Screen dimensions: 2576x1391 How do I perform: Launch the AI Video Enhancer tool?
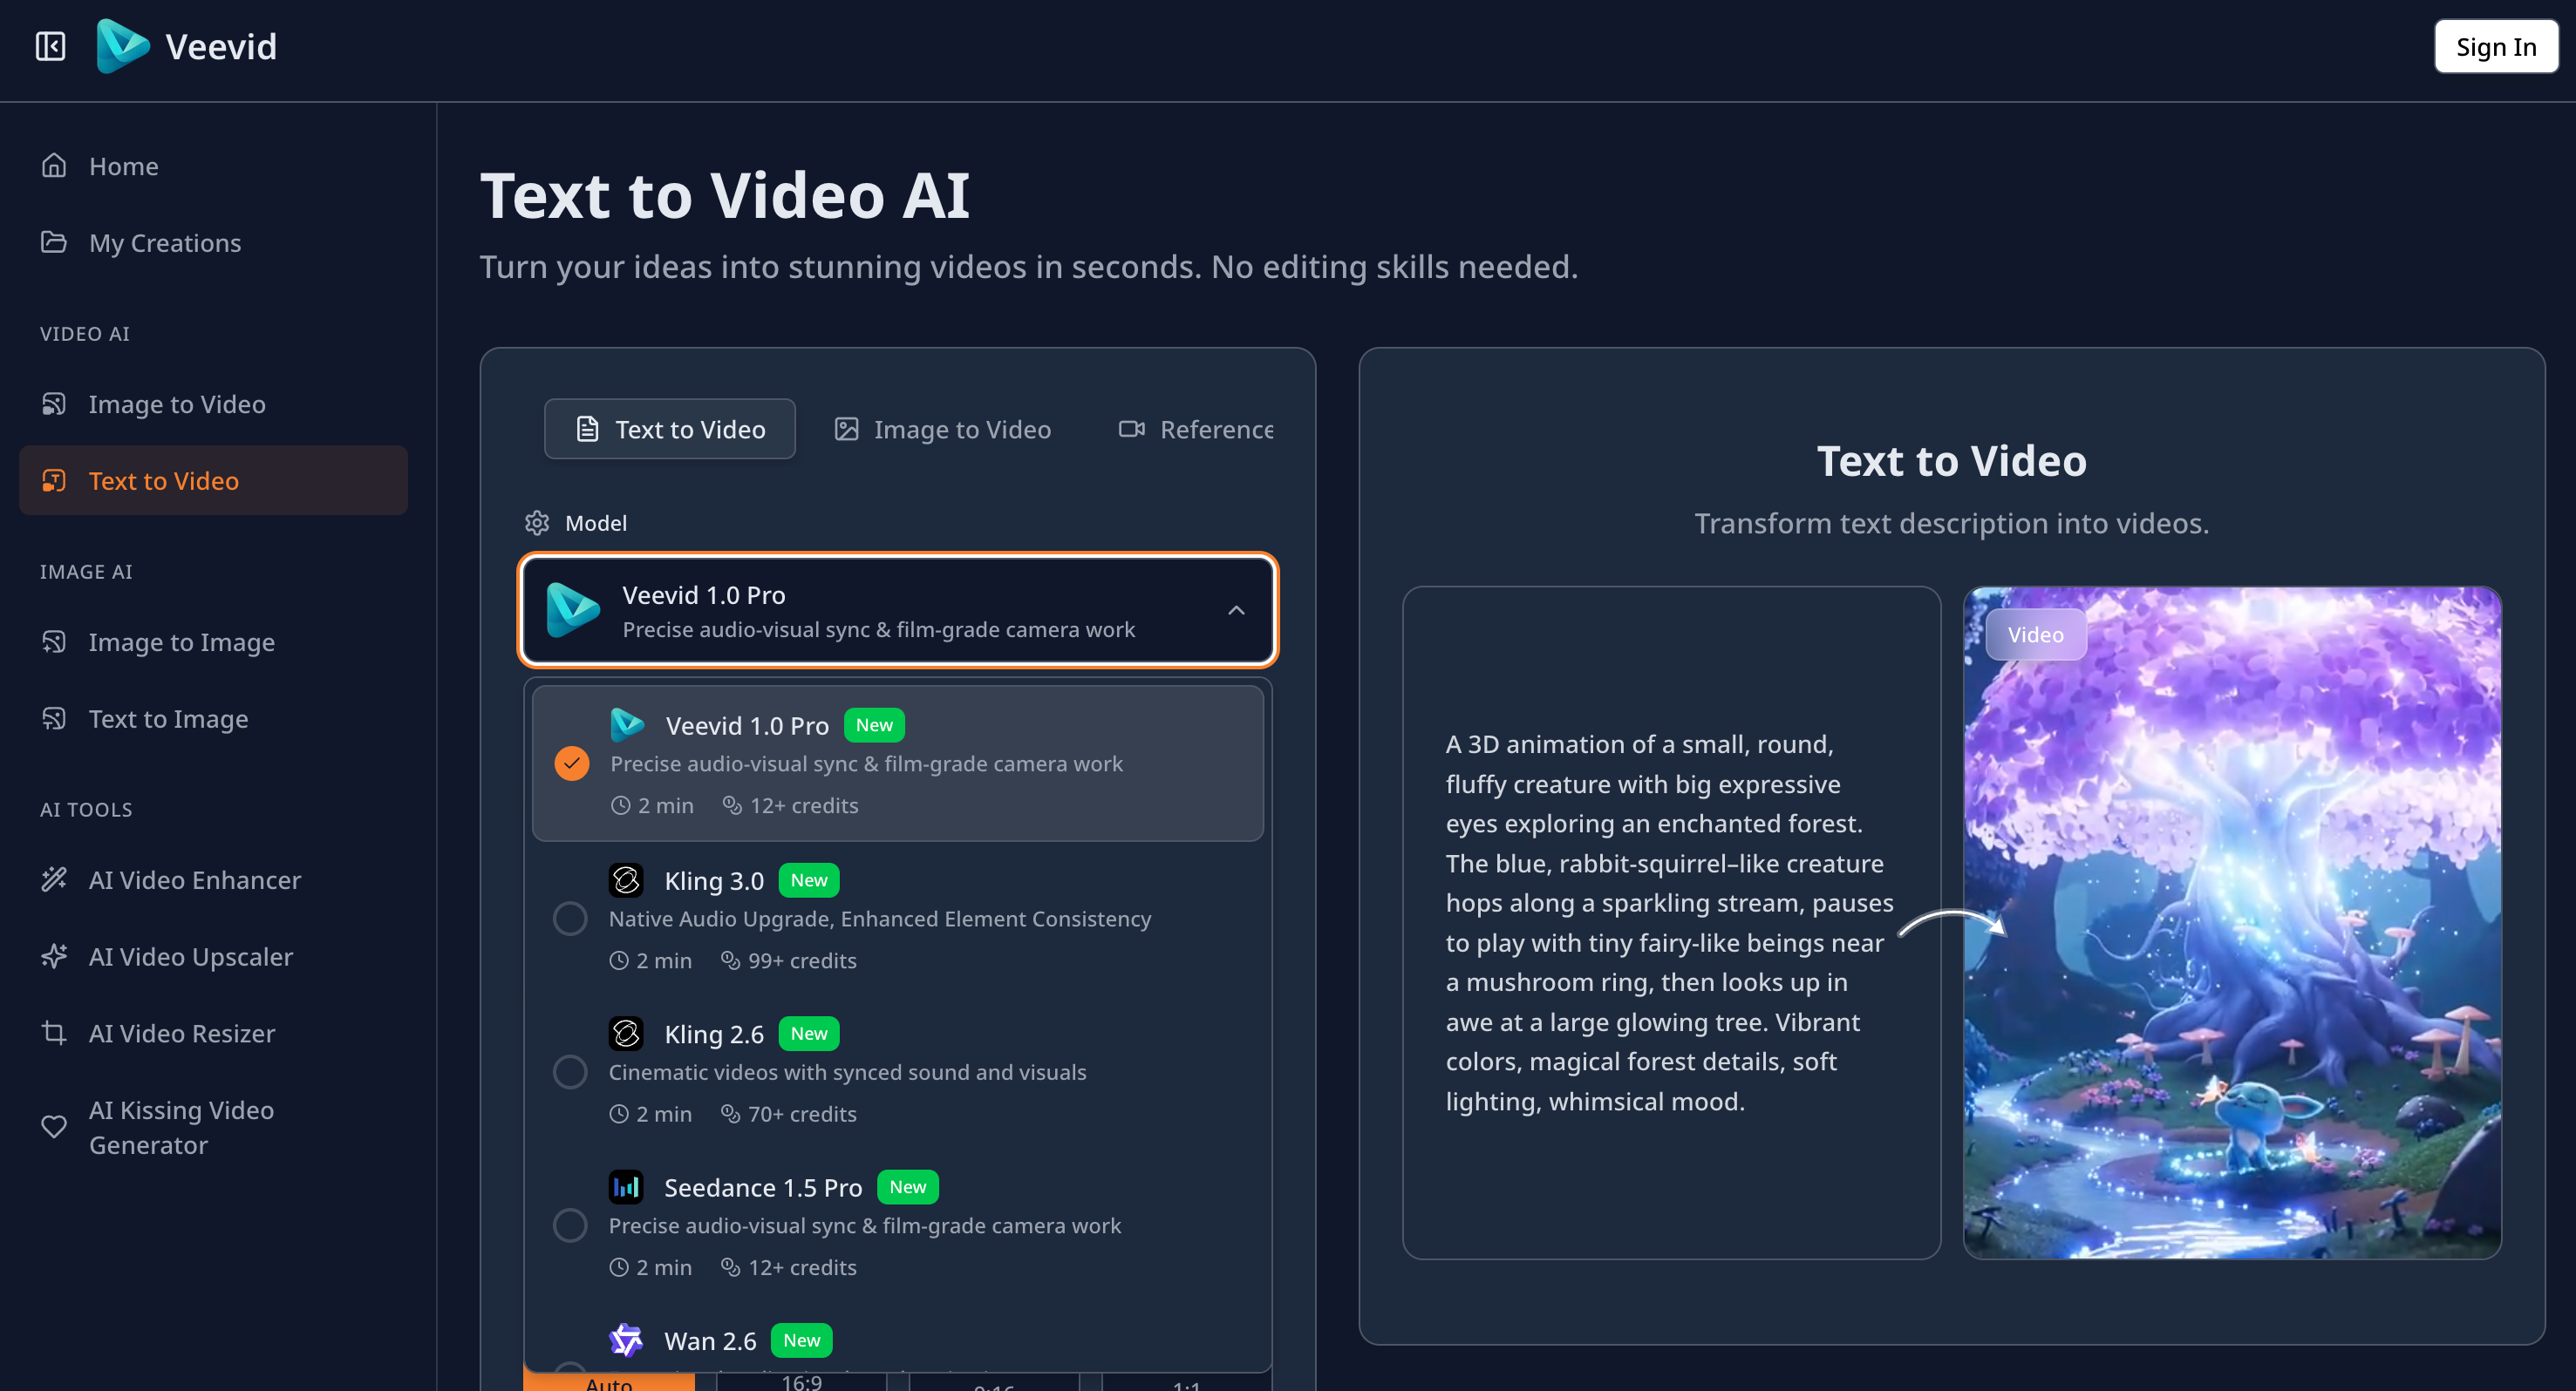194,879
